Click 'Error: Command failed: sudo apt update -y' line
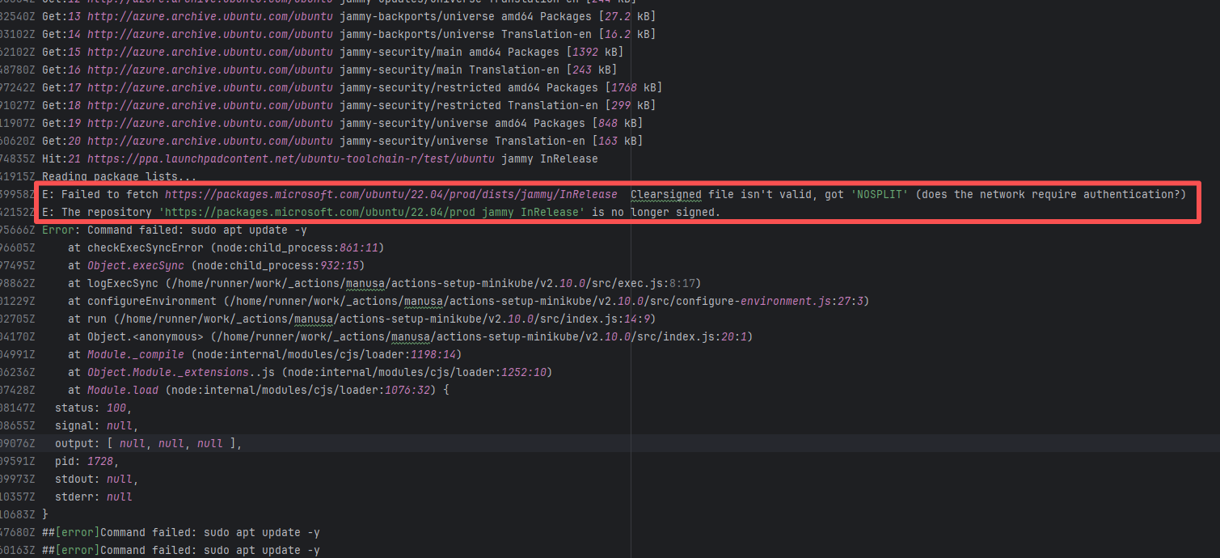1220x558 pixels. [x=180, y=230]
